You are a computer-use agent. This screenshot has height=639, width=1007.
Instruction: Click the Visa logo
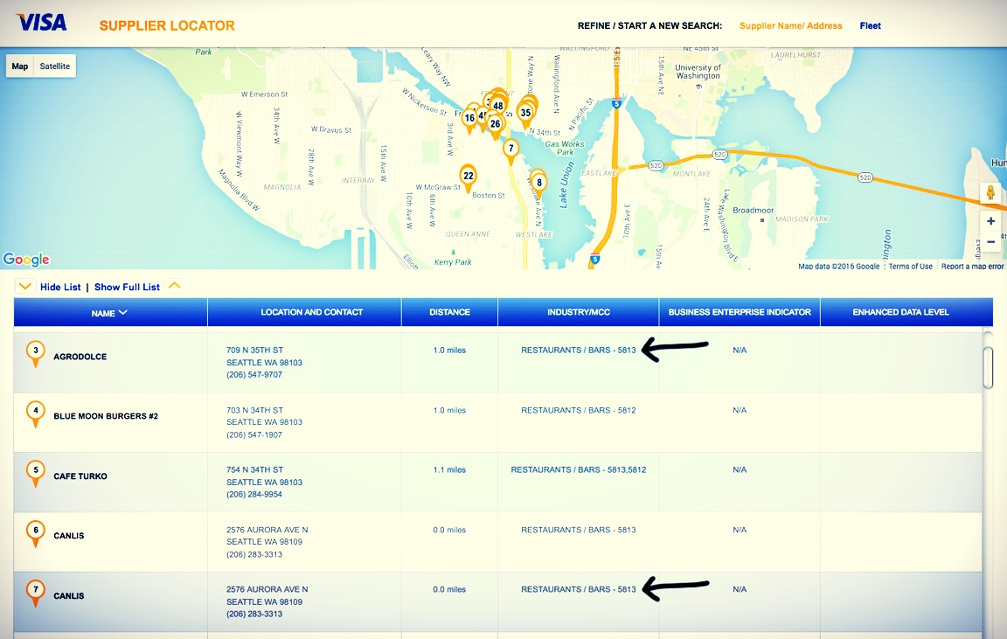(42, 23)
